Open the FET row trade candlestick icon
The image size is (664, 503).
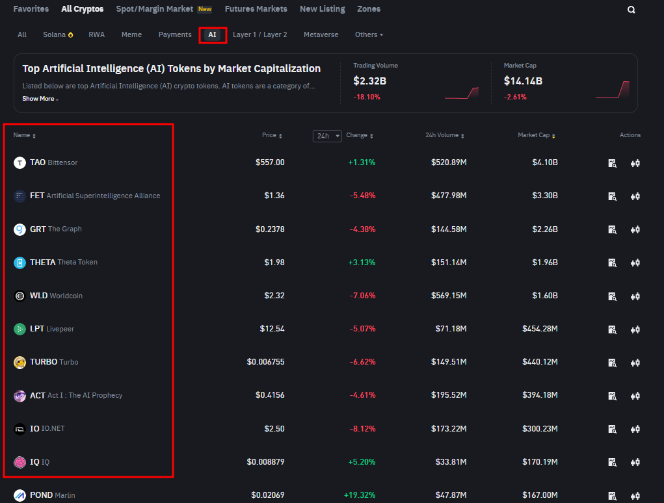coord(635,196)
